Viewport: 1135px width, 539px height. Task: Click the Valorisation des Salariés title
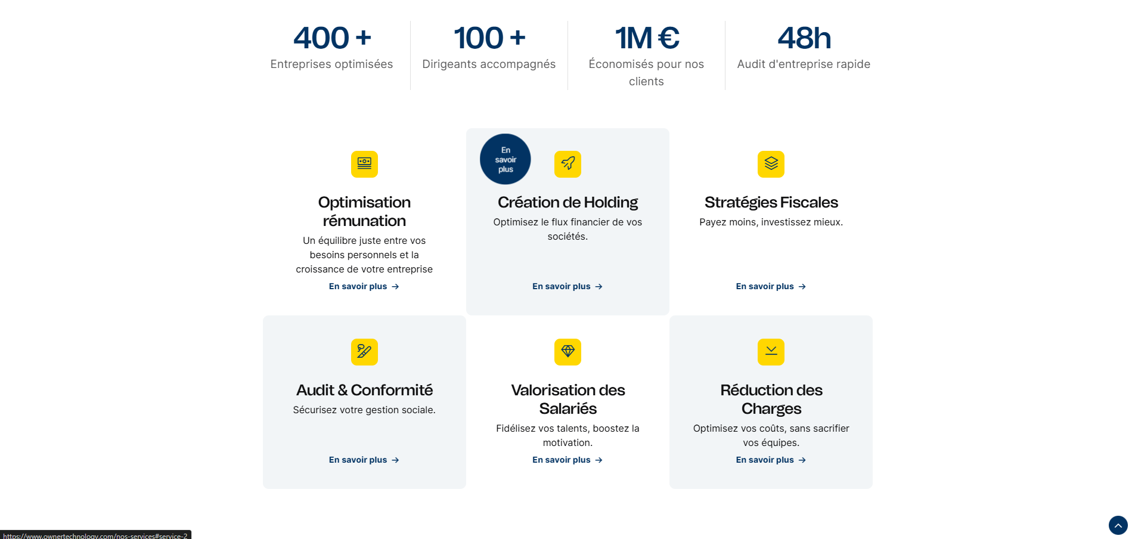[x=567, y=399]
